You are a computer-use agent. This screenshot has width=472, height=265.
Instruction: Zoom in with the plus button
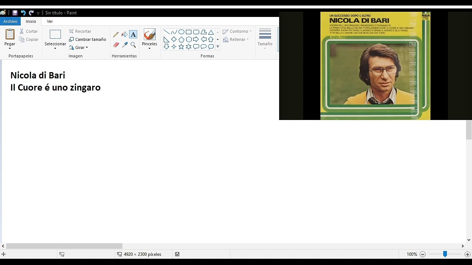[468, 254]
